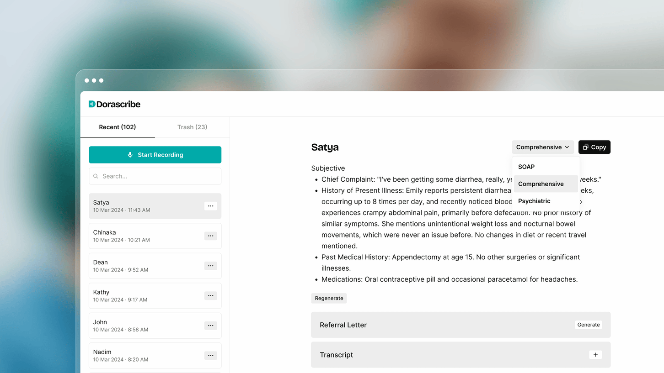Open the three-dot menu for Kathy
This screenshot has height=373, width=664.
pyautogui.click(x=210, y=296)
